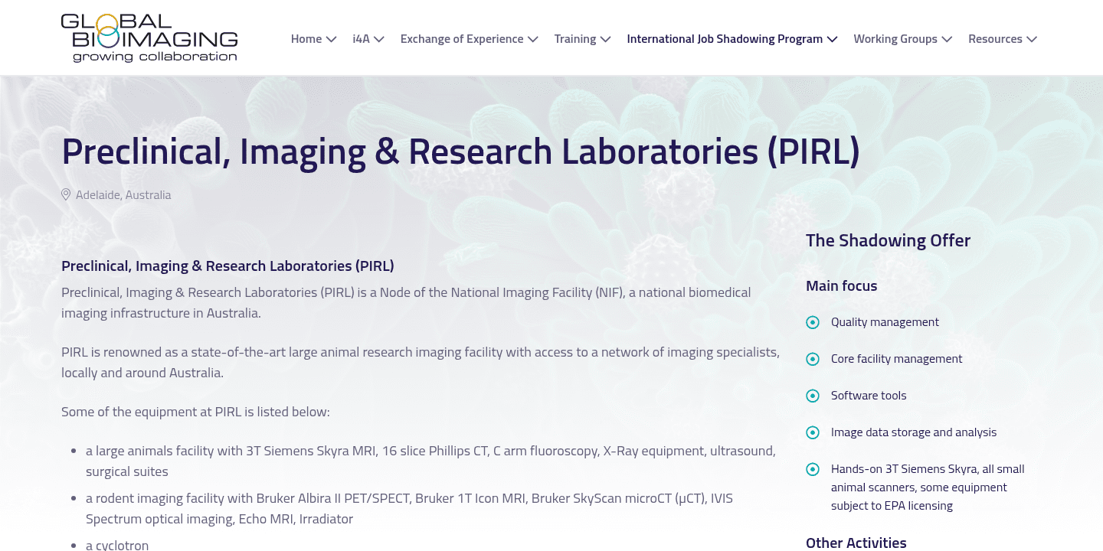Expand the Training menu chevron
The image size is (1103, 551).
point(605,39)
